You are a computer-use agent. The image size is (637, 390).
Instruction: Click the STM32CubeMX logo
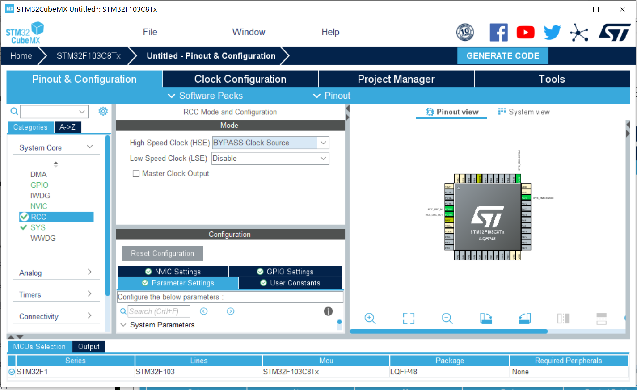point(25,33)
